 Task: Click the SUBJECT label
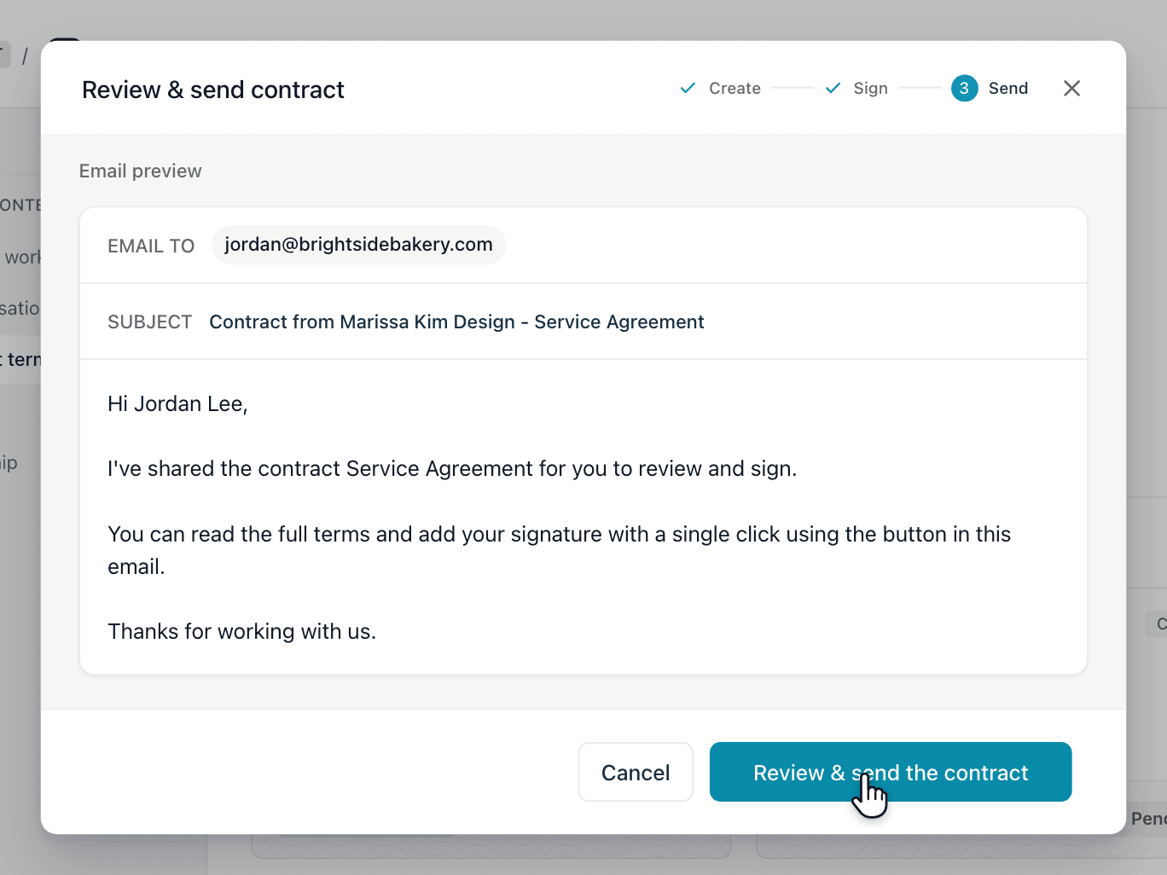(x=150, y=322)
